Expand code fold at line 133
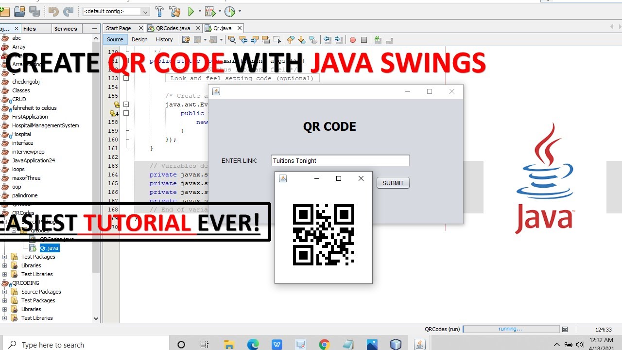Screen dimensions: 622x350 (126, 78)
